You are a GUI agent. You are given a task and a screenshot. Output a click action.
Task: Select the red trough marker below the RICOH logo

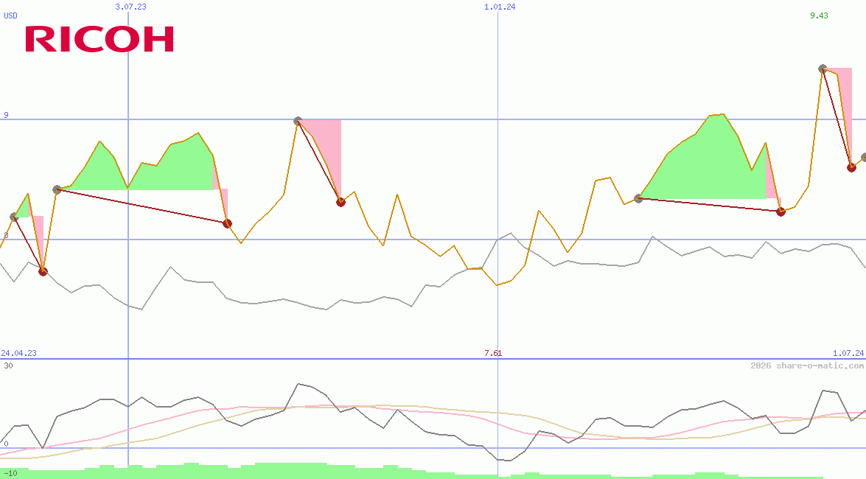point(42,271)
